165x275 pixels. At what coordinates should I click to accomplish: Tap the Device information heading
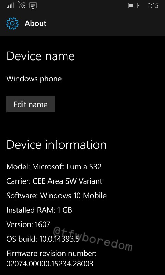click(x=56, y=145)
